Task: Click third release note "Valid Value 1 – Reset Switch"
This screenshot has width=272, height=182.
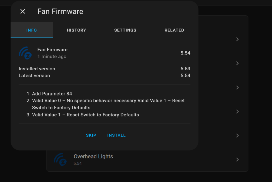Action: pos(85,115)
